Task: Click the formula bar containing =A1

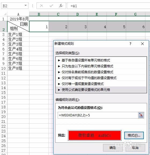Action: [108, 6]
